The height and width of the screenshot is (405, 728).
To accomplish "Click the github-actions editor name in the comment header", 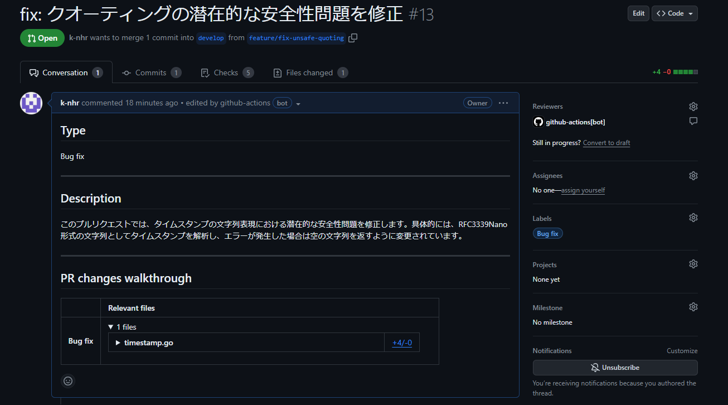I will click(x=245, y=103).
